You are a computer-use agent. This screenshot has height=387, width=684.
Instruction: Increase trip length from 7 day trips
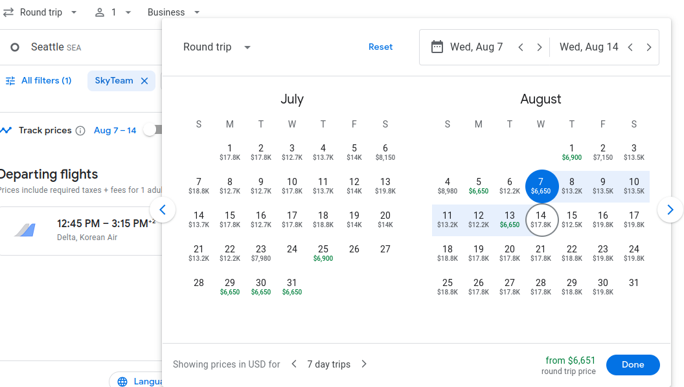tap(364, 364)
